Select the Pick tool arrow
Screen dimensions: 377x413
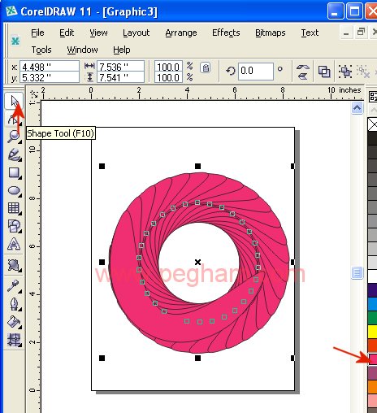click(14, 102)
